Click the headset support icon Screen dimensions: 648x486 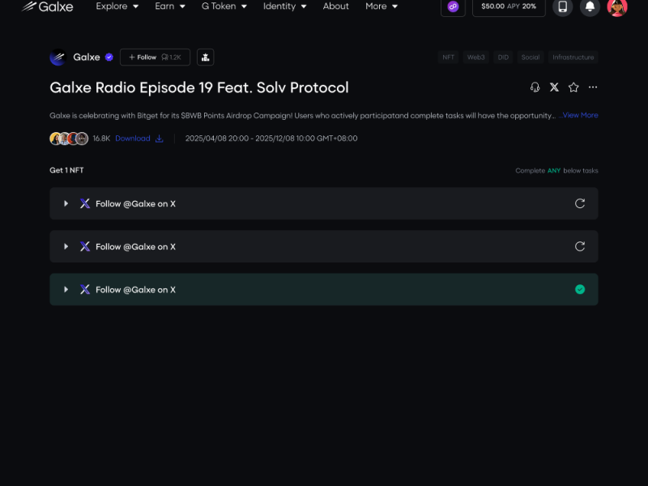pos(535,87)
